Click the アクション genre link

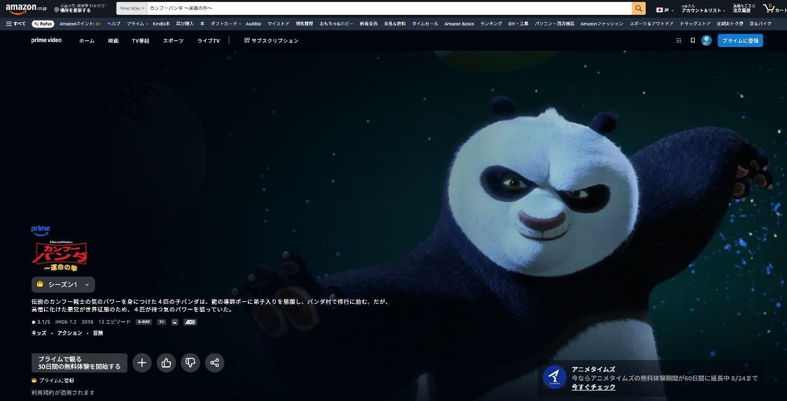pyautogui.click(x=69, y=333)
